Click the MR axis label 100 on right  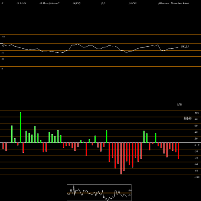(x=197, y=113)
